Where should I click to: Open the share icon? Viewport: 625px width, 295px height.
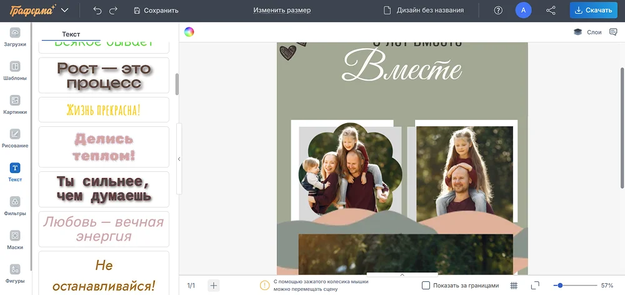(551, 11)
